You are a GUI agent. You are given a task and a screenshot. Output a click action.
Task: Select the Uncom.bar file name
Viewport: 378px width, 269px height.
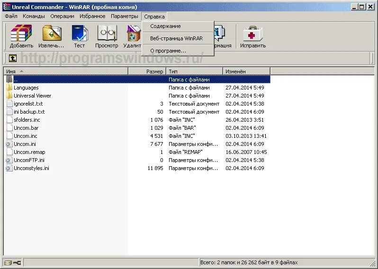[26, 128]
